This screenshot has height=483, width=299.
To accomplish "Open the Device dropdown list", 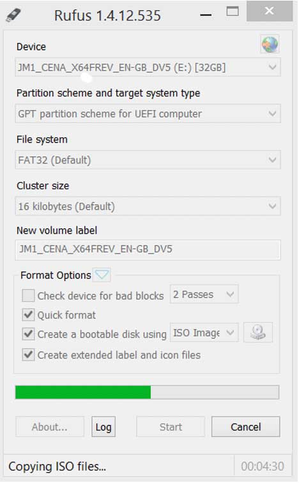I will click(x=148, y=67).
